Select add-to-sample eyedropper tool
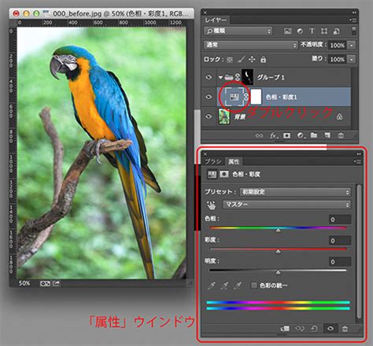Image resolution: width=373 pixels, height=346 pixels. pos(224,285)
